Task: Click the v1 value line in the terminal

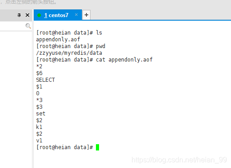Action: [39, 141]
